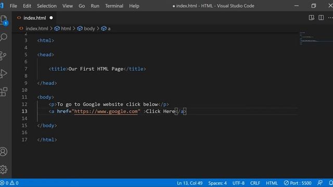Click the closing </head> tag
The width and height of the screenshot is (333, 187).
pos(47,83)
